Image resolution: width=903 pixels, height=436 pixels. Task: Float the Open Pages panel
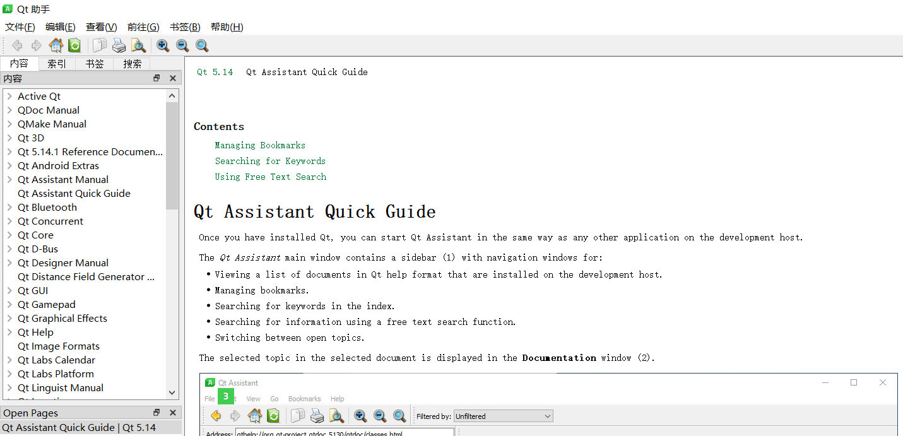tap(156, 413)
